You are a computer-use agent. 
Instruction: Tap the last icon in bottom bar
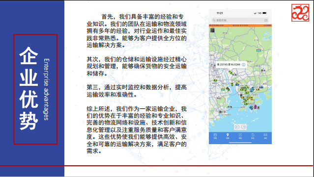click(265, 136)
